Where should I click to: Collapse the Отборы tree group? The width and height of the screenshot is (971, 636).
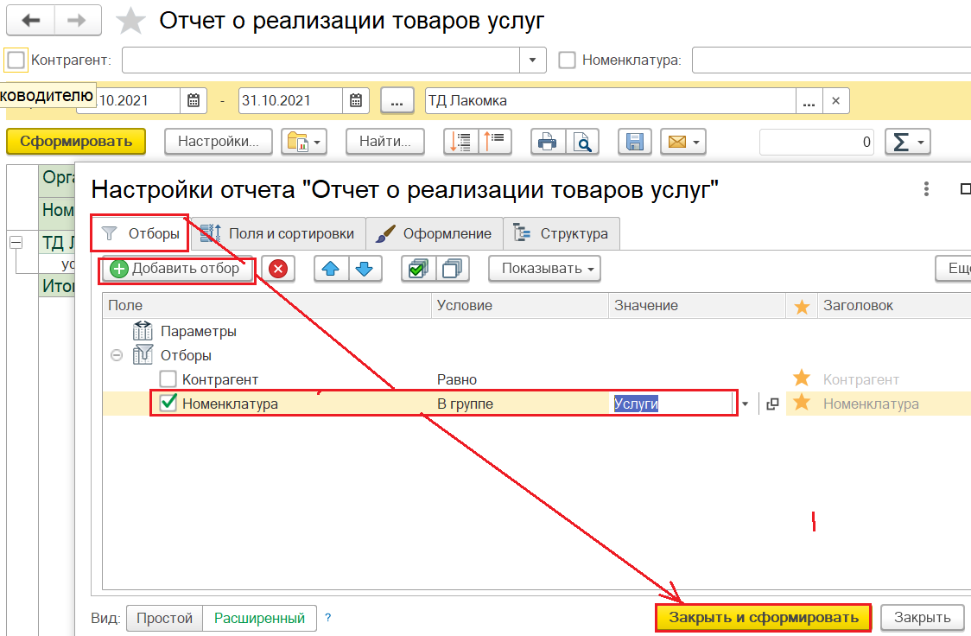(x=117, y=355)
